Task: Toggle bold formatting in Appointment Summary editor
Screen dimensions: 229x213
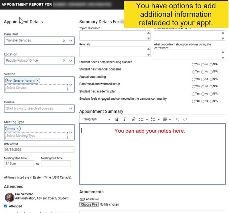Action: tap(117, 119)
